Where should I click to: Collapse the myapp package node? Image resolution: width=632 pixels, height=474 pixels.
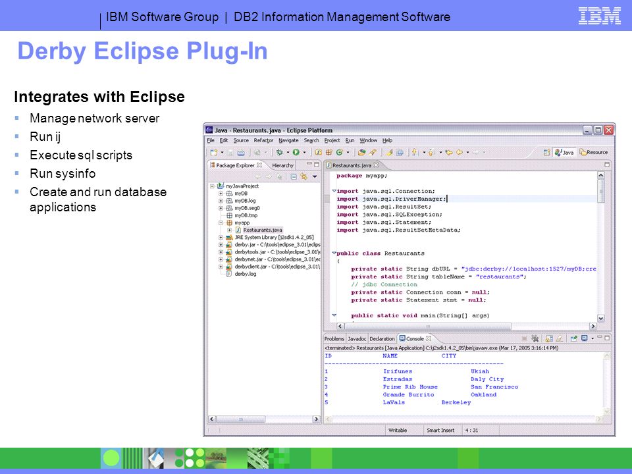click(x=221, y=223)
